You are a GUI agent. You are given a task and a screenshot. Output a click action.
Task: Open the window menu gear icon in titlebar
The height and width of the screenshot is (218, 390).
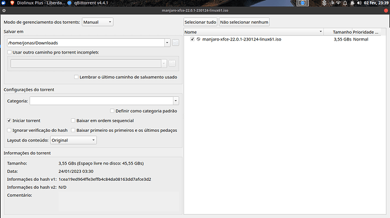pyautogui.click(x=4, y=10)
